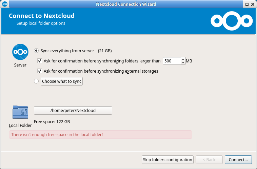
Task: Click the Nextcloud title bar app icon
Action: 5,4
